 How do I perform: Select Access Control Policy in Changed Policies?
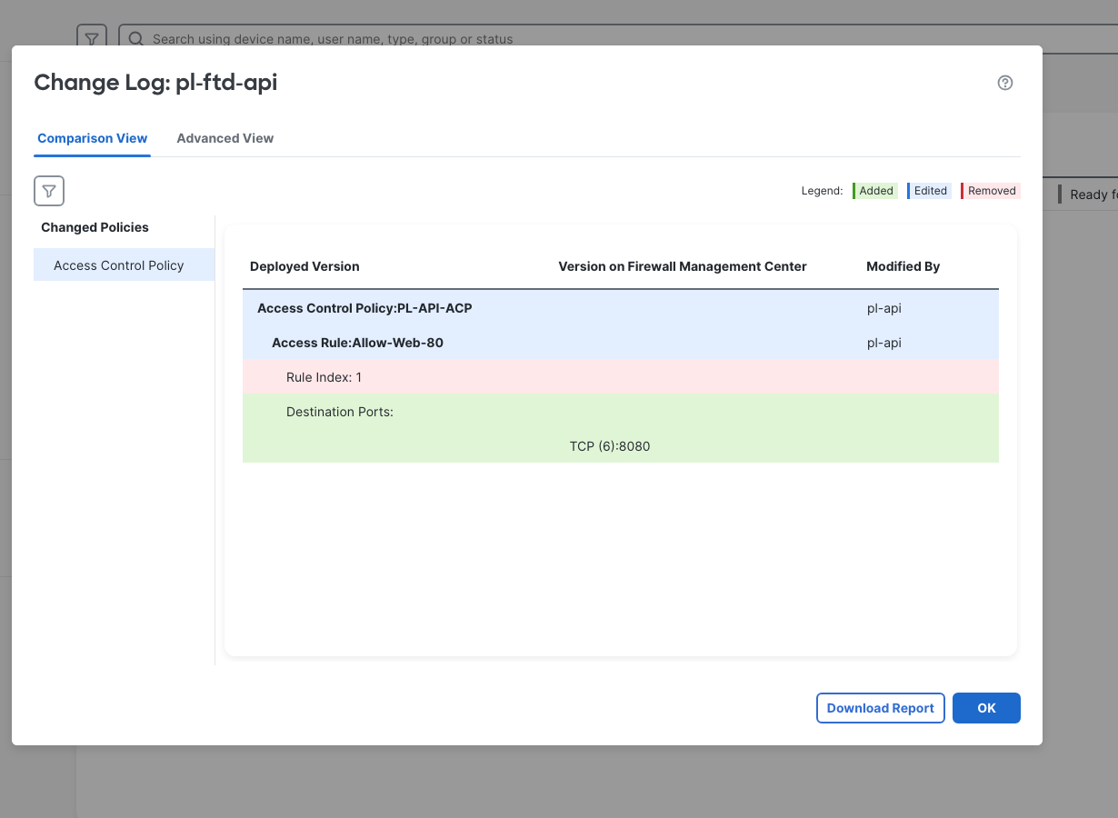pyautogui.click(x=124, y=265)
